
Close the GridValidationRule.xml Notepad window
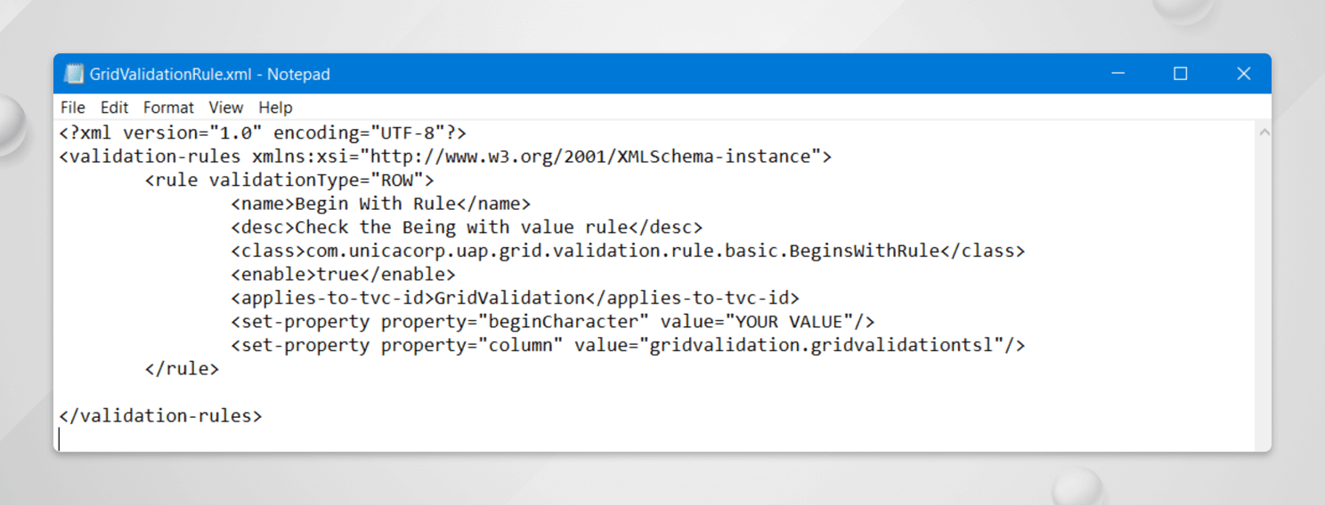coord(1244,74)
